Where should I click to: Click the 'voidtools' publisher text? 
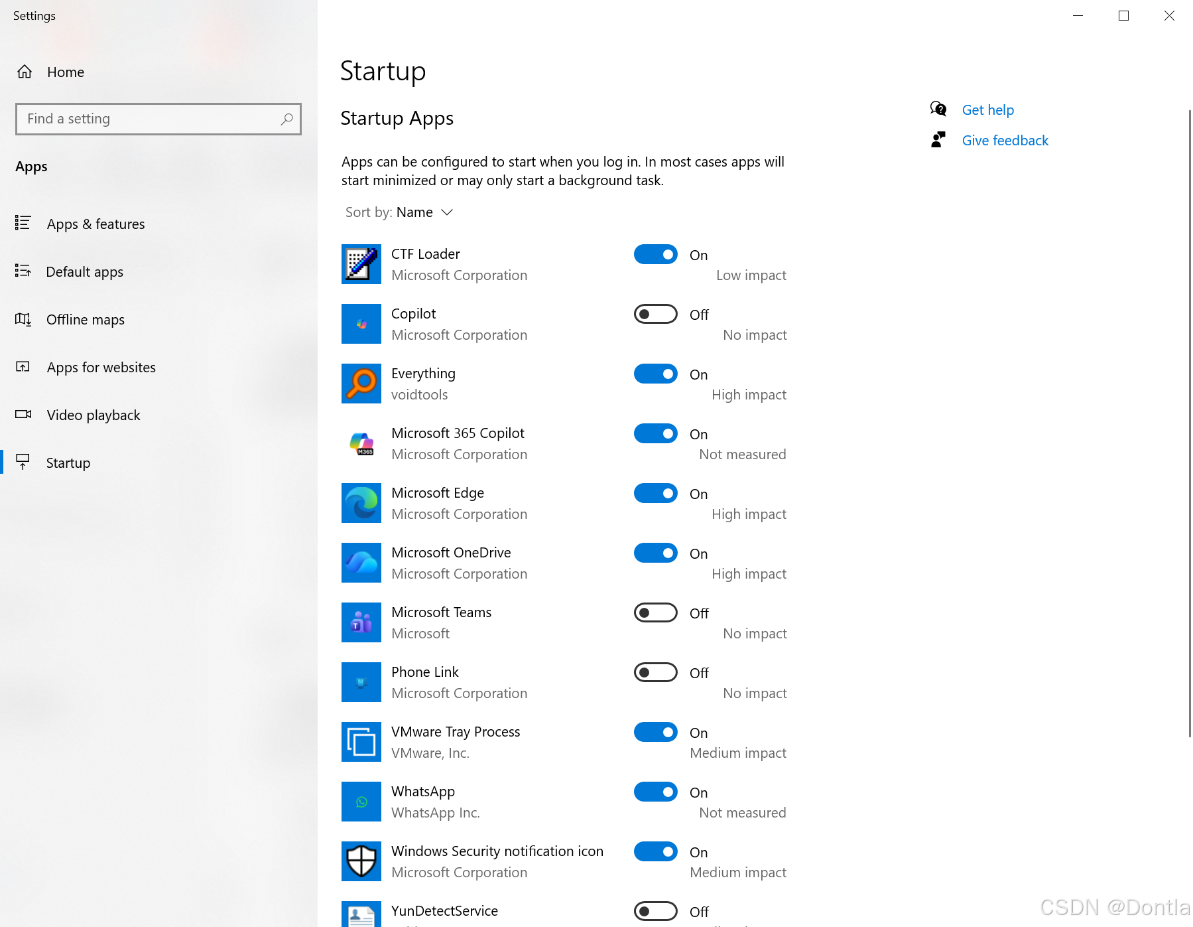coord(419,395)
